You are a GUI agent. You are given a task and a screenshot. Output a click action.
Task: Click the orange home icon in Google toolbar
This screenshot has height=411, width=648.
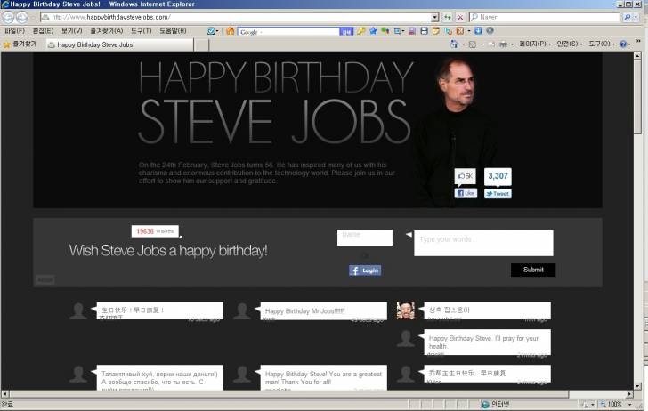pyautogui.click(x=231, y=31)
